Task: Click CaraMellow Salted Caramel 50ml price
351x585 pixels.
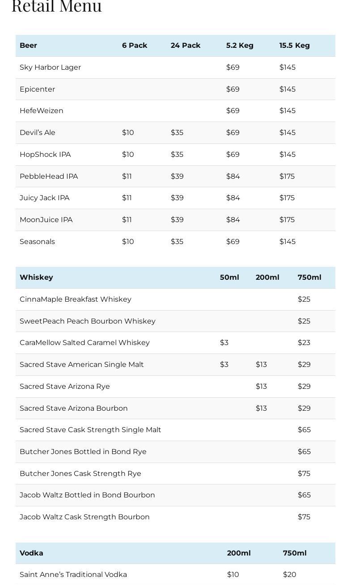Action: [x=224, y=343]
